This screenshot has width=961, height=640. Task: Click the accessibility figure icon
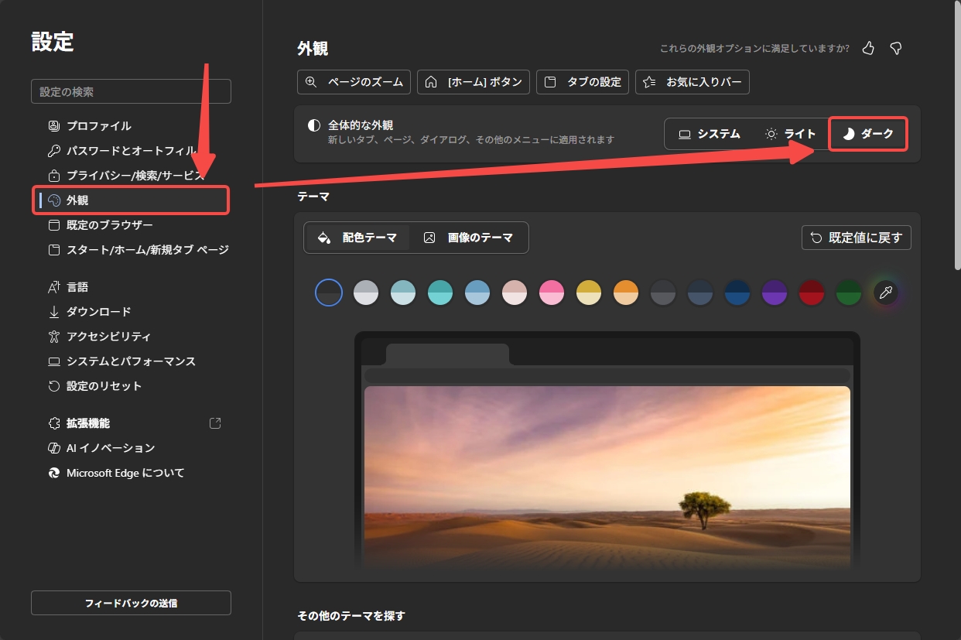(x=54, y=337)
